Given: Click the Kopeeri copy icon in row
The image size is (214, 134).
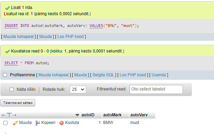Looking at the screenshot, I should pos(38,123).
